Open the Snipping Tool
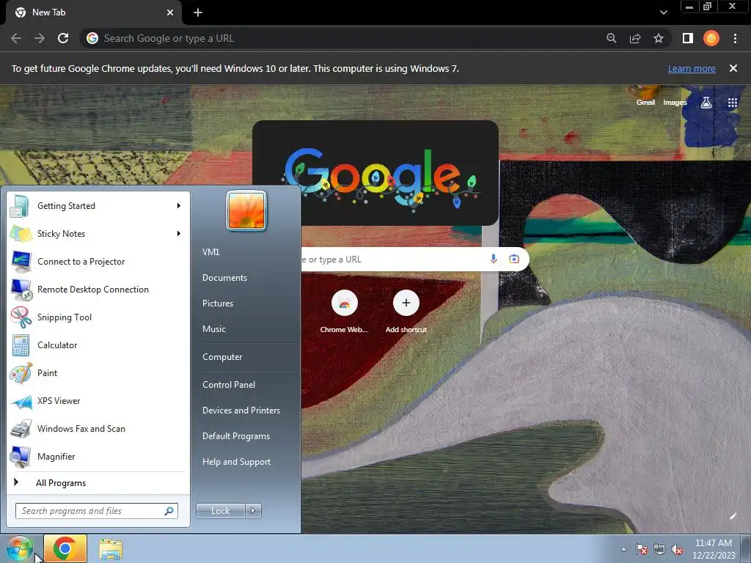The image size is (751, 563). point(98,317)
